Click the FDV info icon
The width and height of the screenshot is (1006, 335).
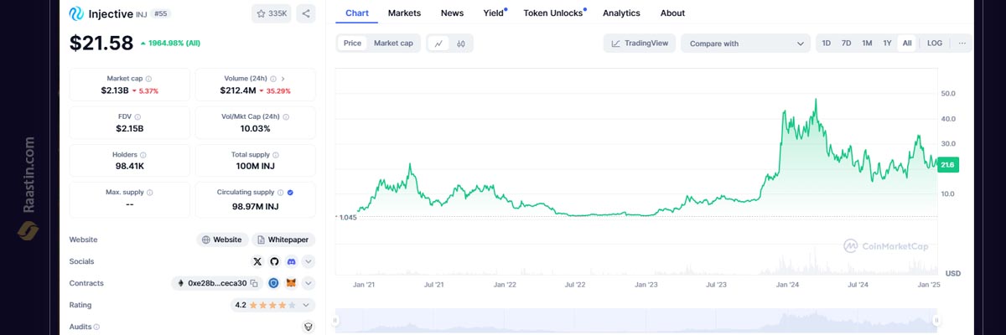(137, 117)
